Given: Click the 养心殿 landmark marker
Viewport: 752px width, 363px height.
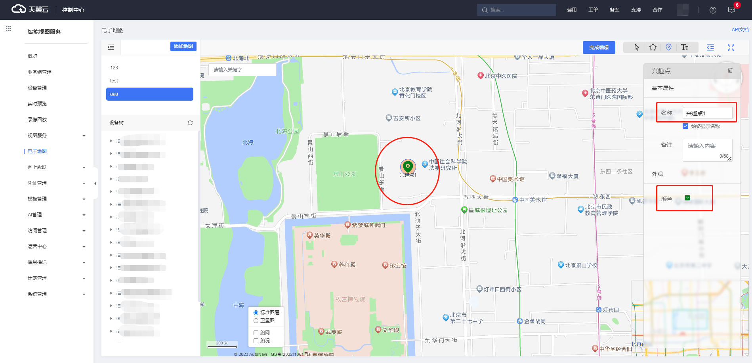Looking at the screenshot, I should coord(334,264).
